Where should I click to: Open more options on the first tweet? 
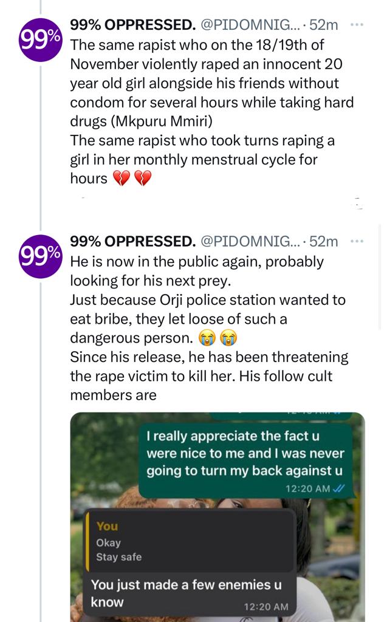(357, 26)
